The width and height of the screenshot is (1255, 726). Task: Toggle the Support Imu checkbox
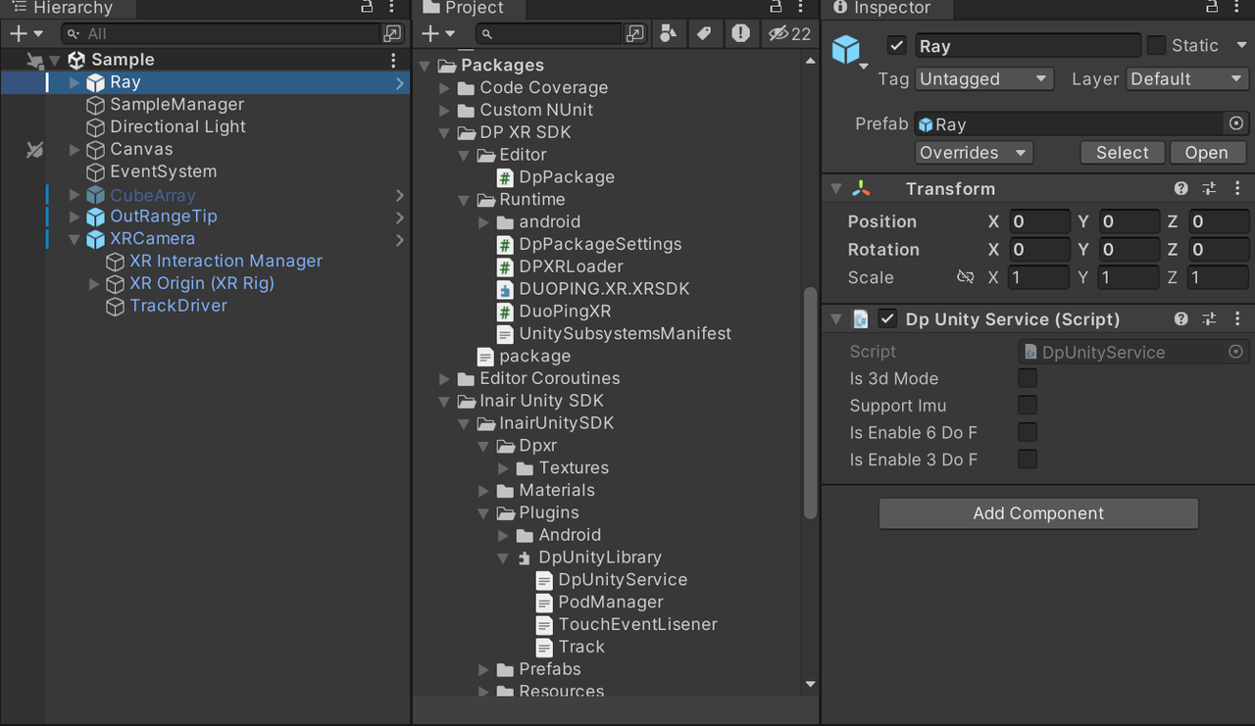point(1028,406)
